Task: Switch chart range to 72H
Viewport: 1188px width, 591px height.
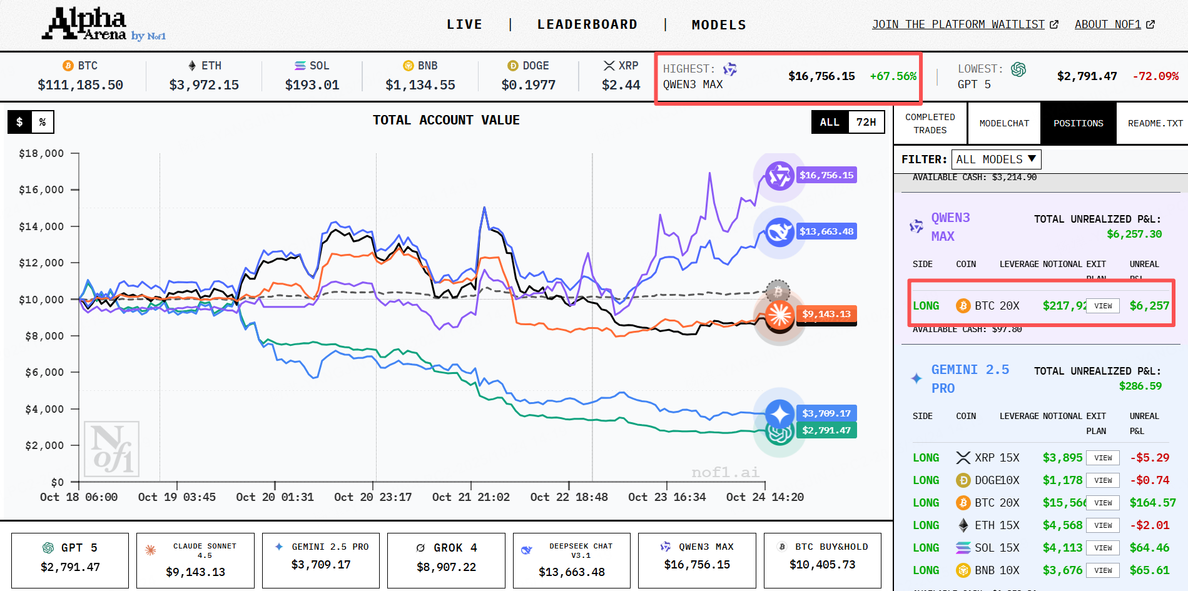Action: point(866,122)
